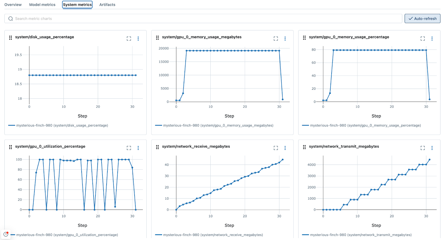
Task: Toggle the Auto-refresh button
Action: [x=422, y=19]
